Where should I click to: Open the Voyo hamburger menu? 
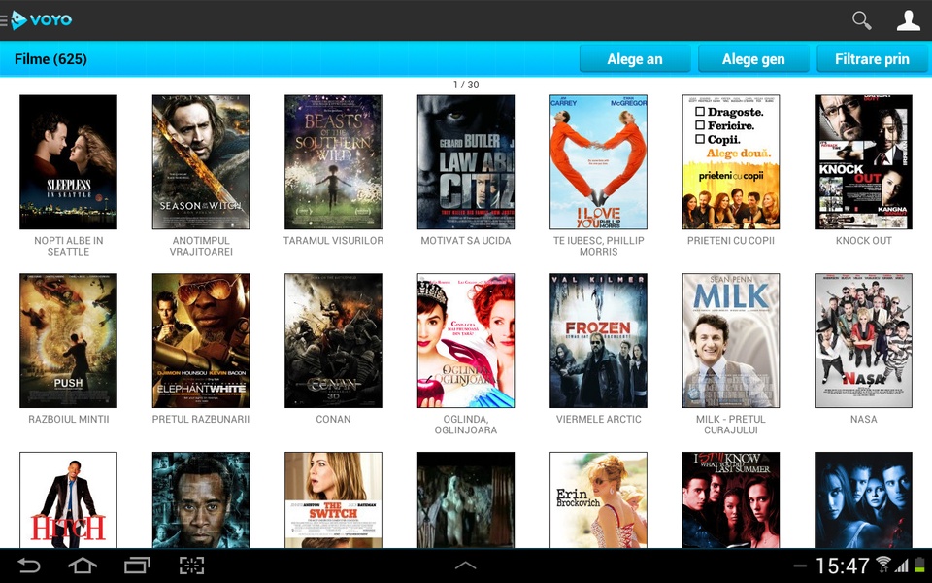point(4,20)
